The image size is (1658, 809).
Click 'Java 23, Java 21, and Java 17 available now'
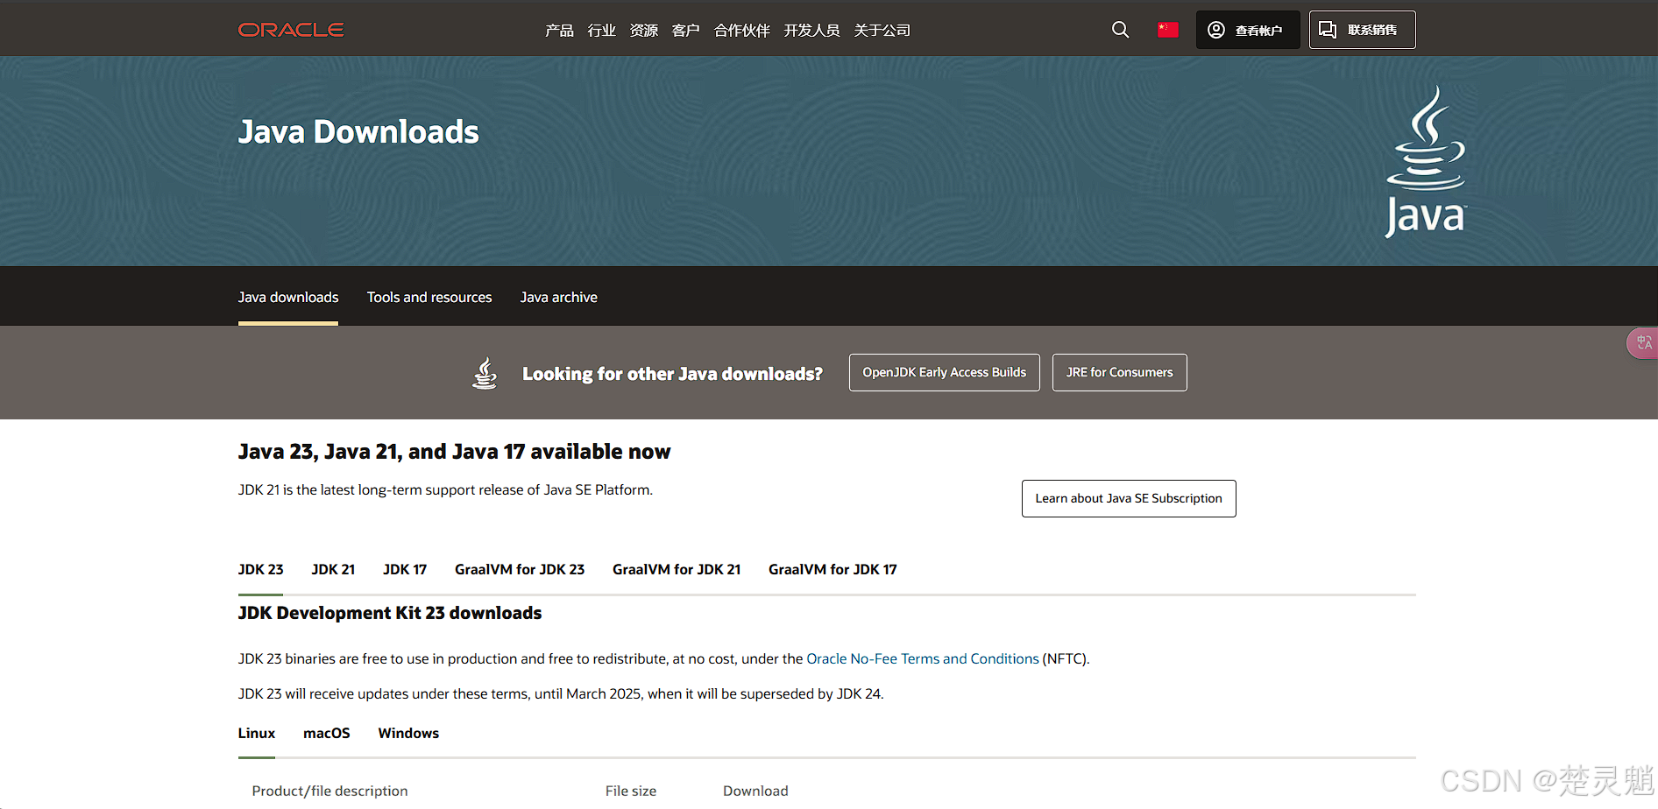pos(454,452)
